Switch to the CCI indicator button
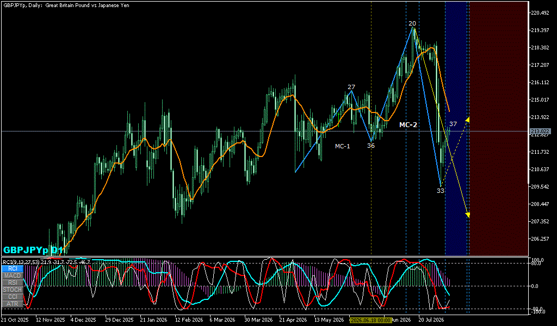Screen dimensions: 557x326 13,297
